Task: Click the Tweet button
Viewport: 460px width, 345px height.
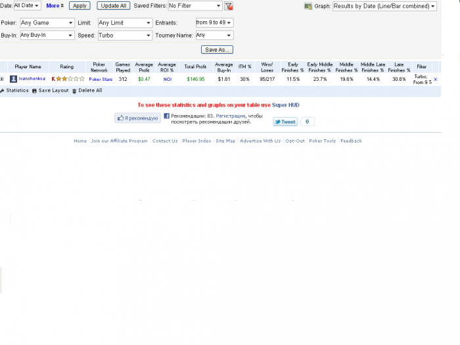Action: tap(285, 122)
